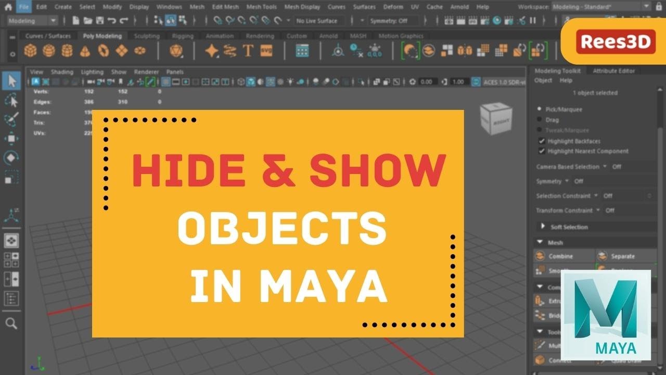The image size is (666, 375).
Task: Click the Platonic solid shelf icon
Action: [176, 51]
